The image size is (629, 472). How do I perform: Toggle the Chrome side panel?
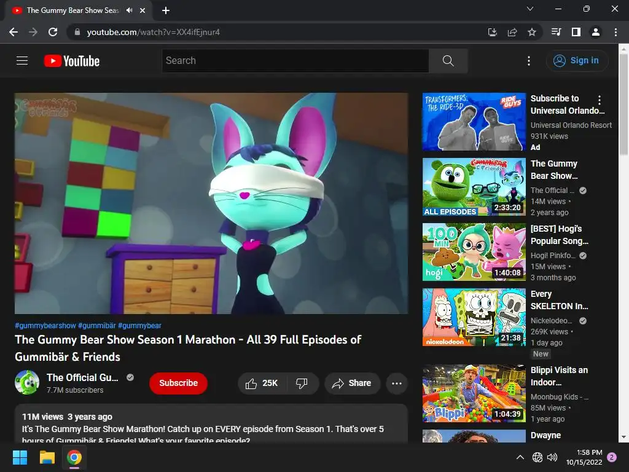(576, 32)
